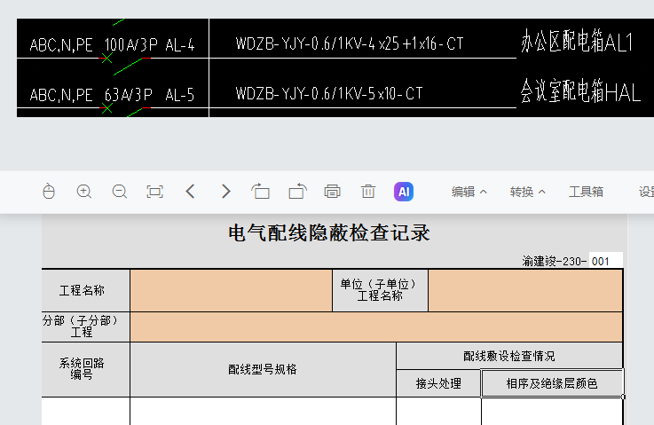This screenshot has width=654, height=425.
Task: Click the 办公区配电箱AL1 label
Action: coord(577,41)
